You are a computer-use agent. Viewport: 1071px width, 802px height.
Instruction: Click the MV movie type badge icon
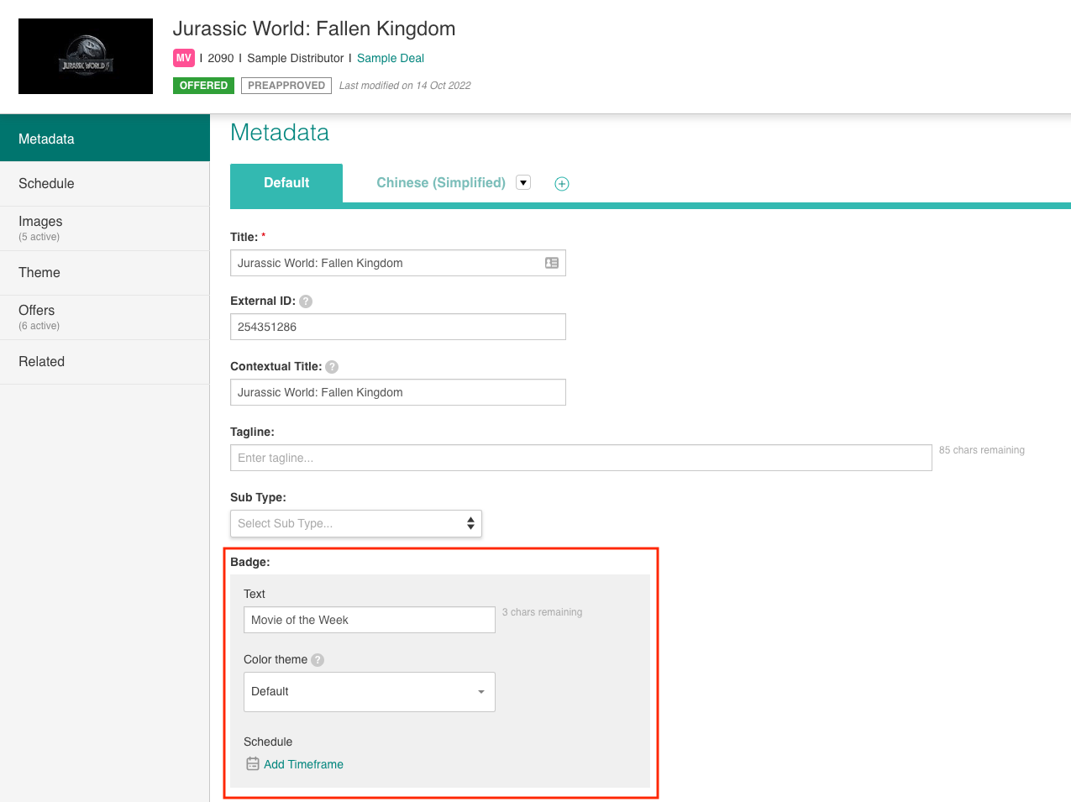click(x=184, y=58)
